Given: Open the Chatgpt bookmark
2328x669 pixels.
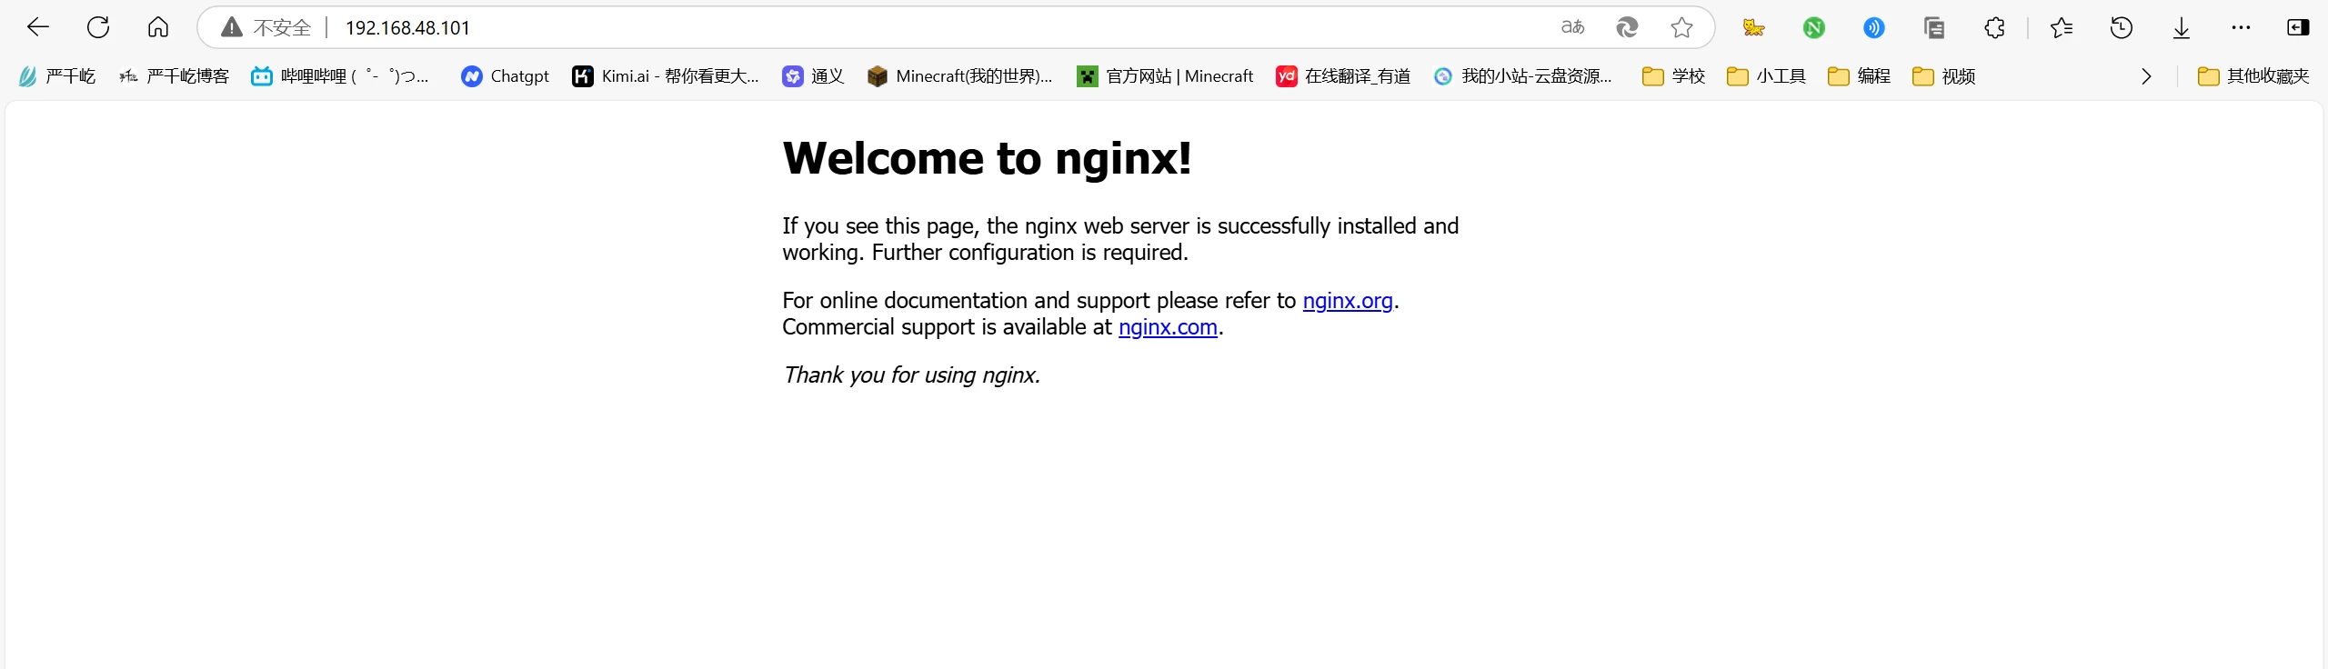Looking at the screenshot, I should pos(505,76).
